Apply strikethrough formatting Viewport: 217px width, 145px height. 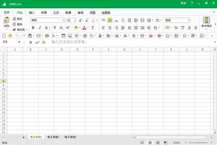click(55, 28)
